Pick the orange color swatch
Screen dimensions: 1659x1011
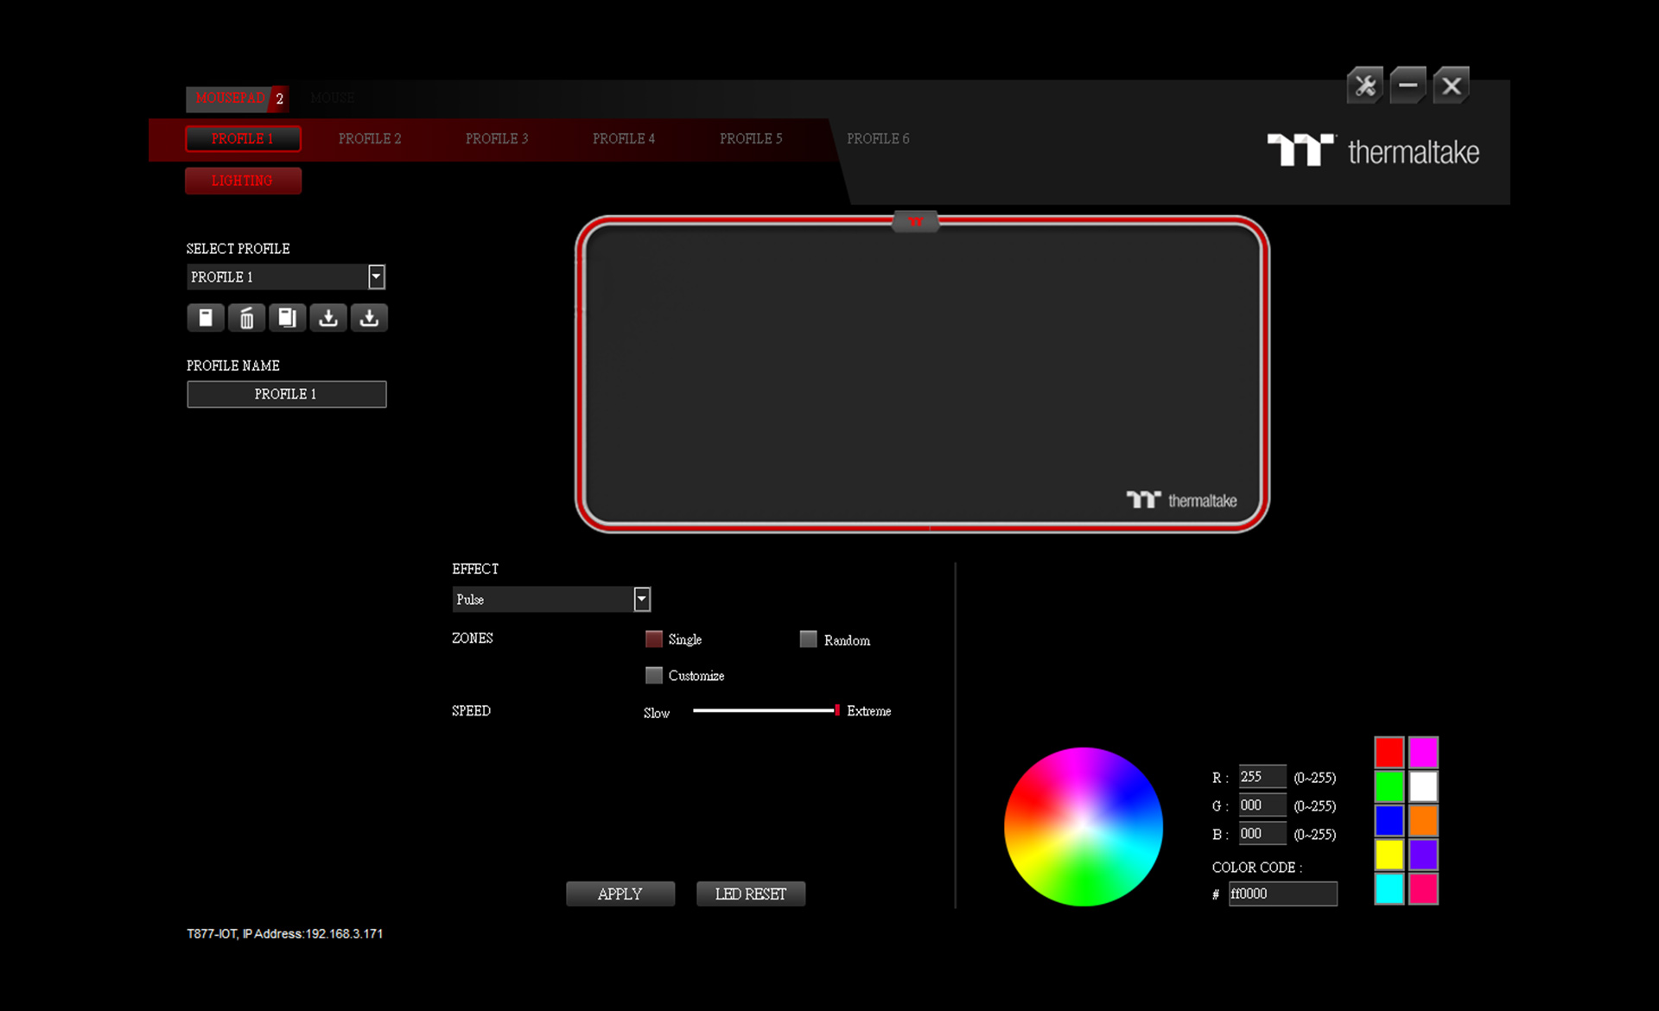coord(1423,820)
